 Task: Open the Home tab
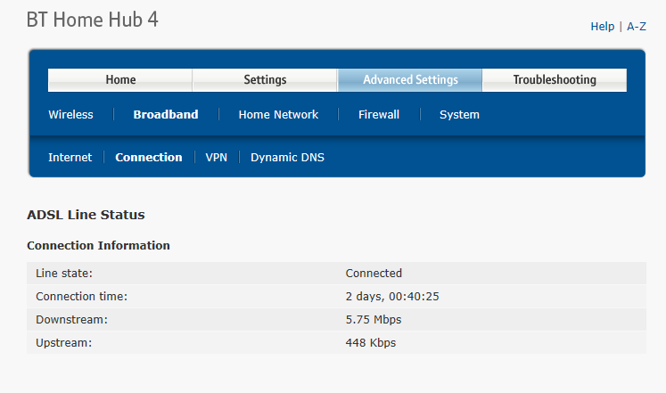point(120,80)
